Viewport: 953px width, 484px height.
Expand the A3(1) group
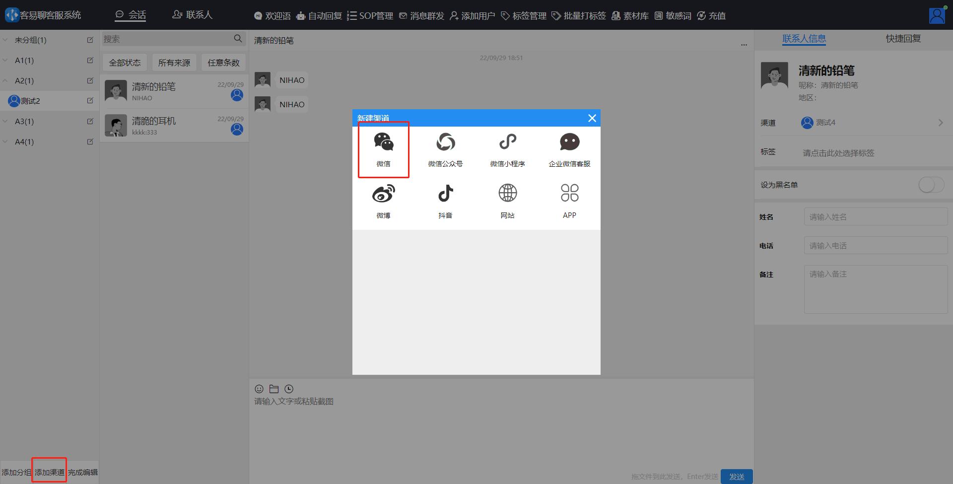point(5,121)
